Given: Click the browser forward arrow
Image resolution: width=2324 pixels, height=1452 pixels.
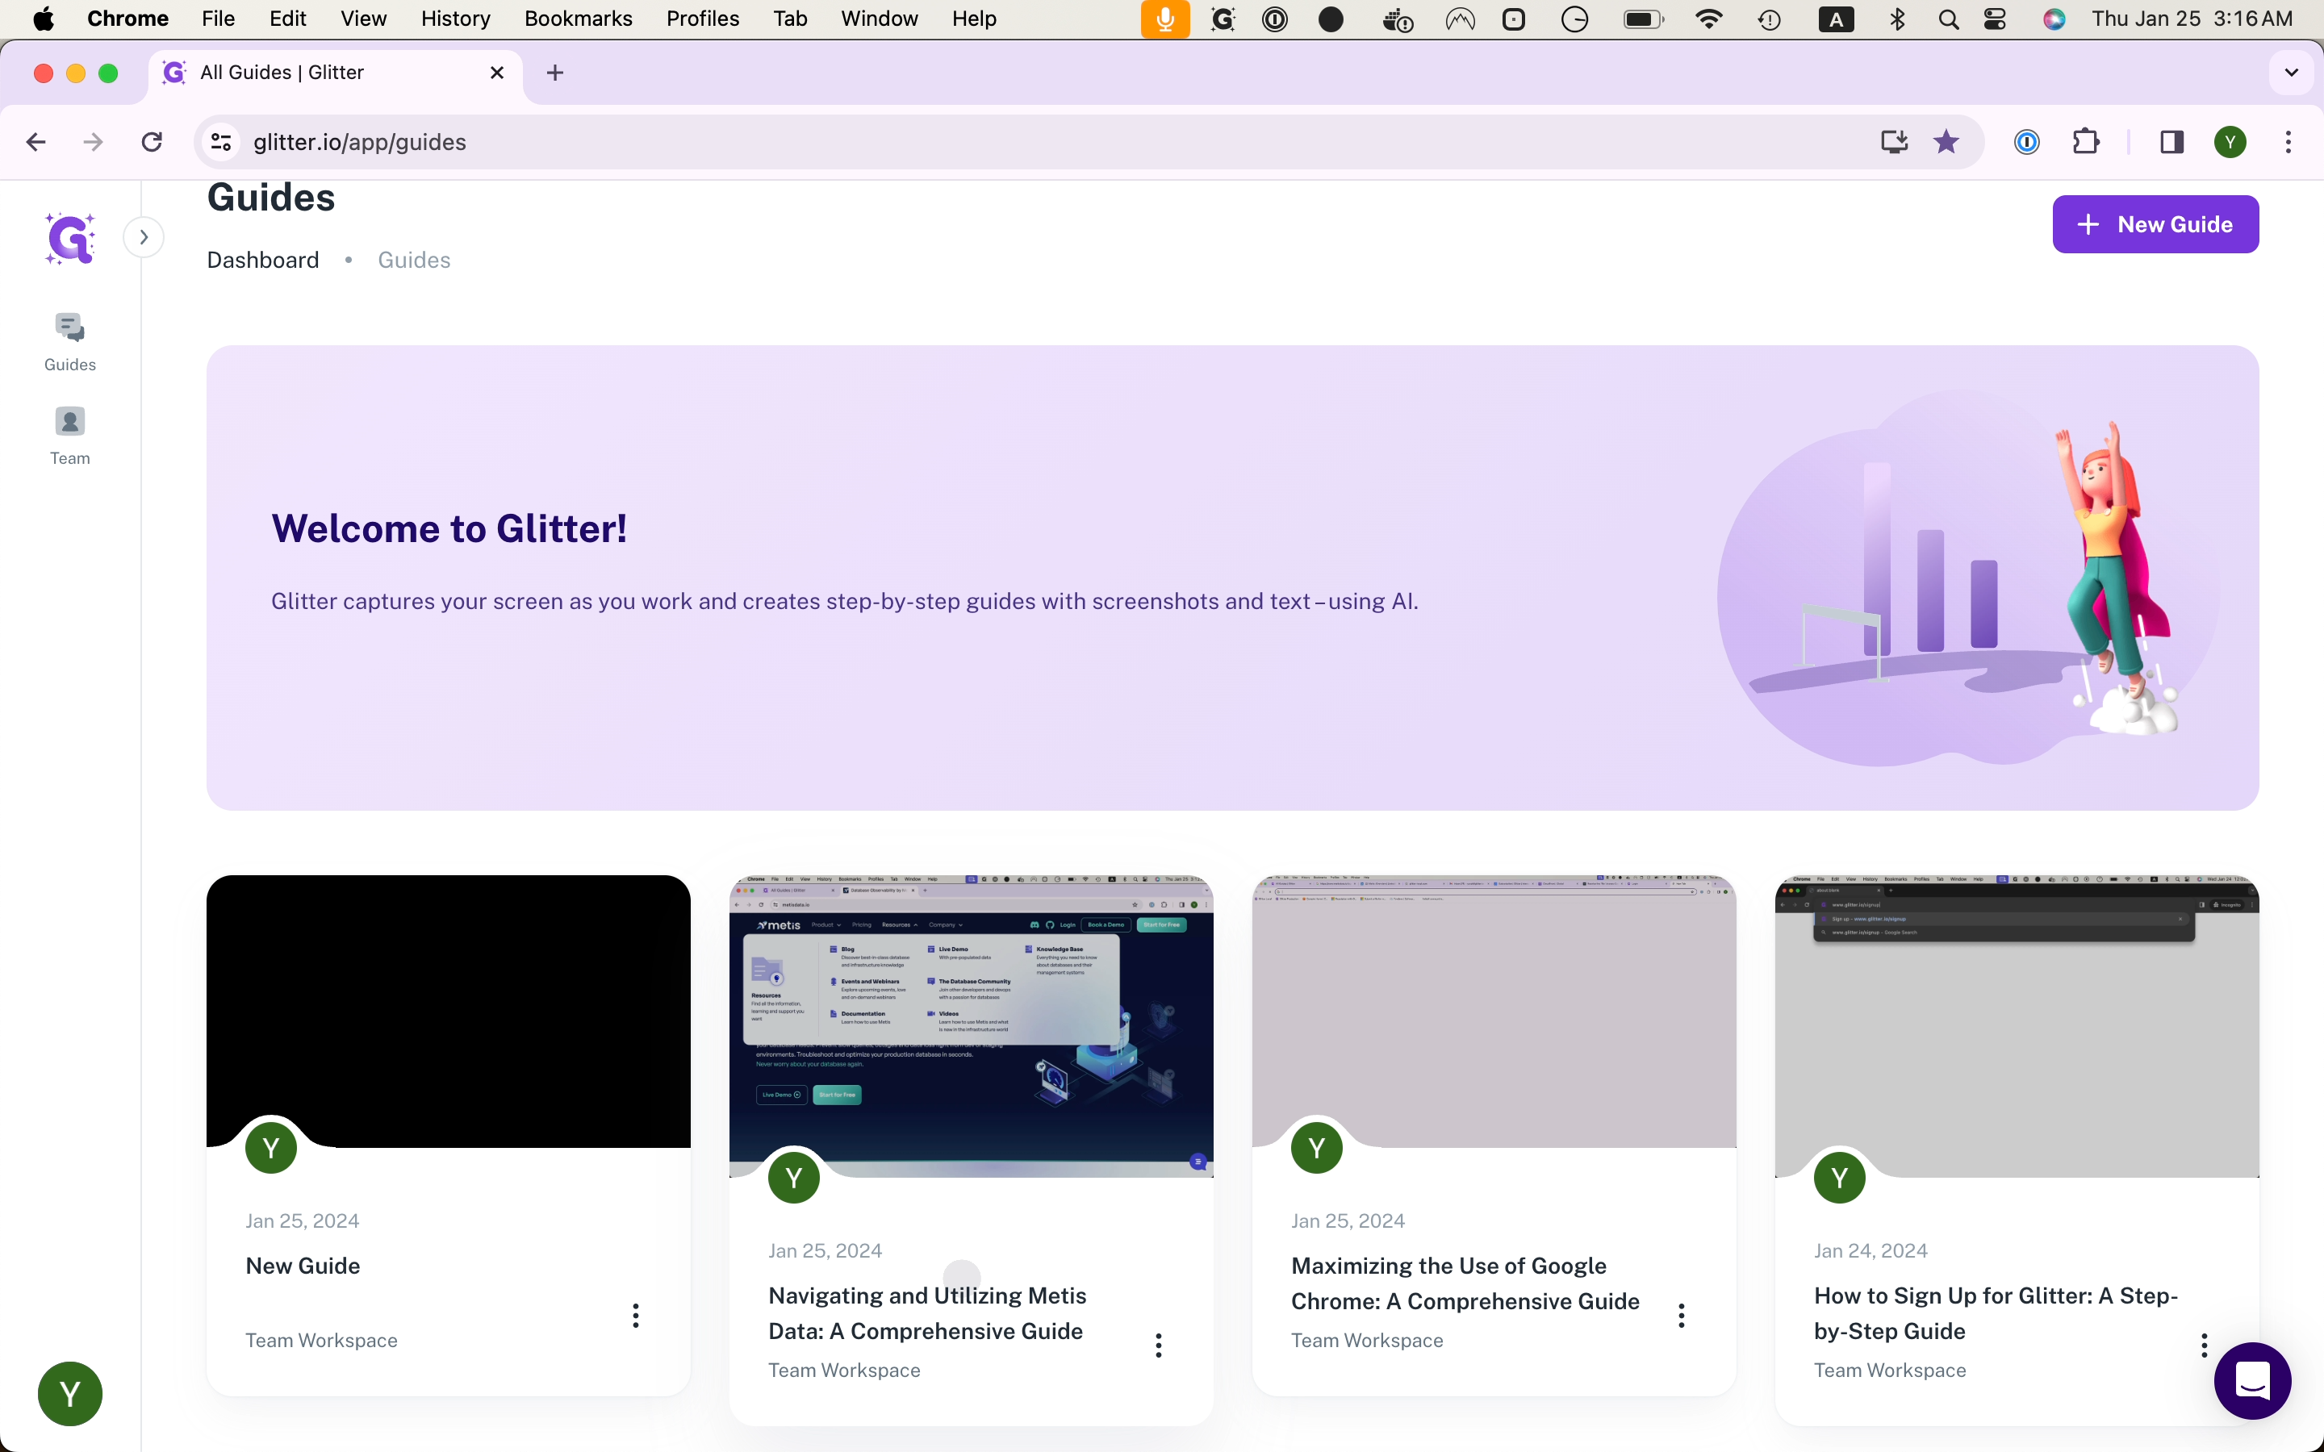Looking at the screenshot, I should [93, 142].
